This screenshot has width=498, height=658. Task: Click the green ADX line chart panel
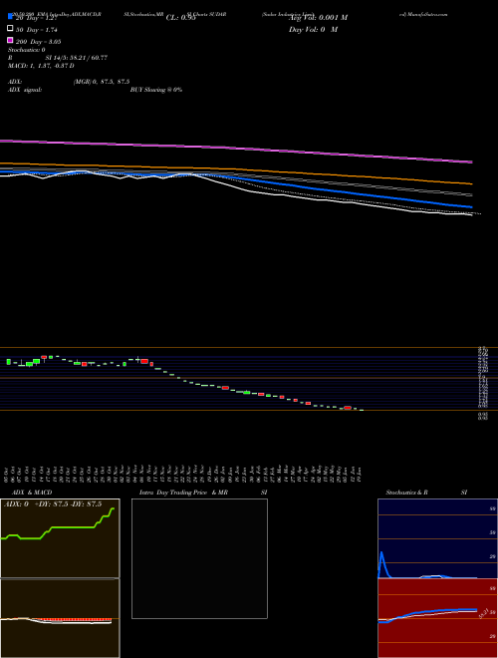point(60,538)
